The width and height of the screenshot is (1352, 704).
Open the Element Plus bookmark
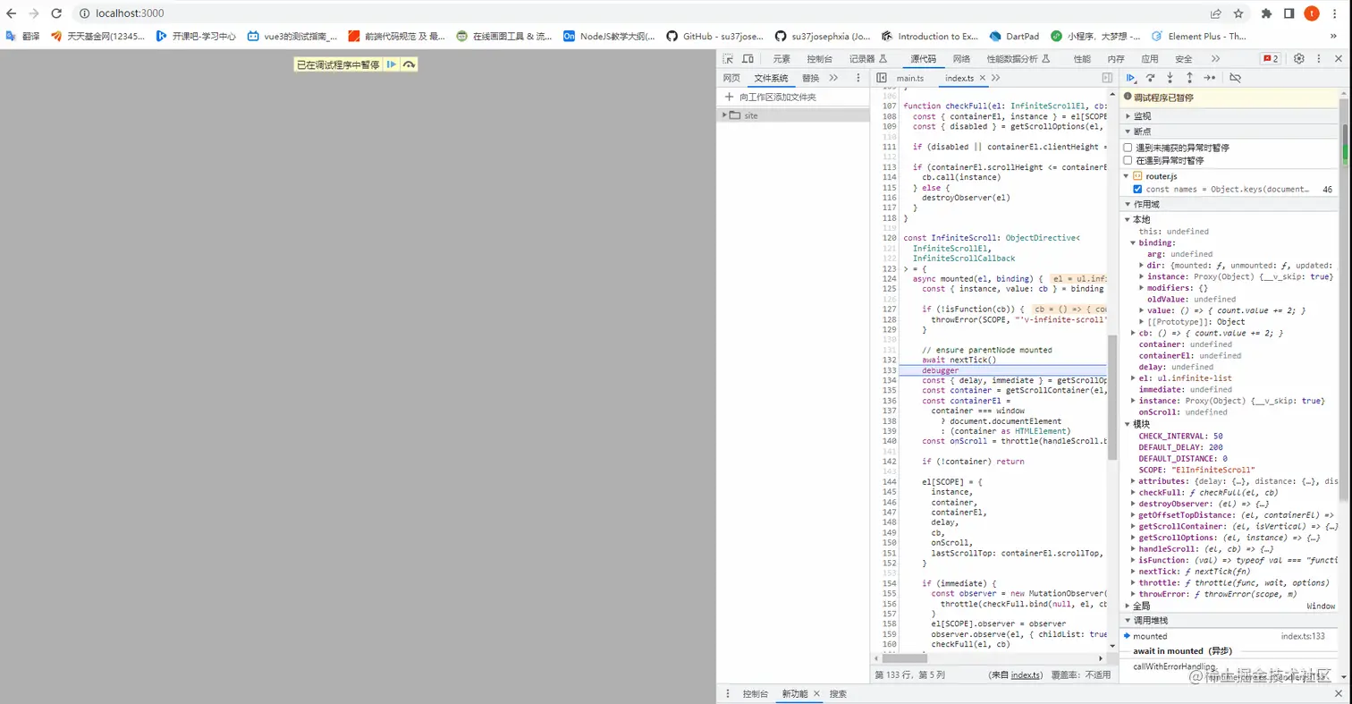pos(1199,37)
